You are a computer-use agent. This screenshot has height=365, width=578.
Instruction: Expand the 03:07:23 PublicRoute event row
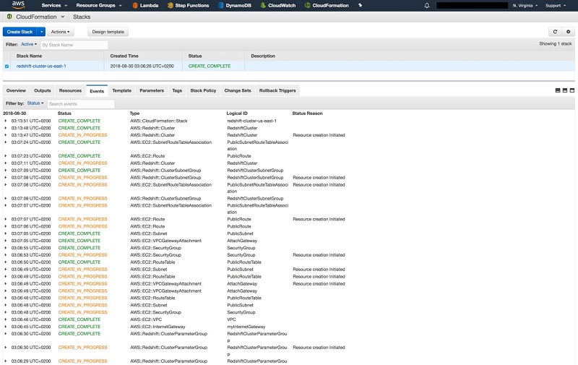(6, 156)
